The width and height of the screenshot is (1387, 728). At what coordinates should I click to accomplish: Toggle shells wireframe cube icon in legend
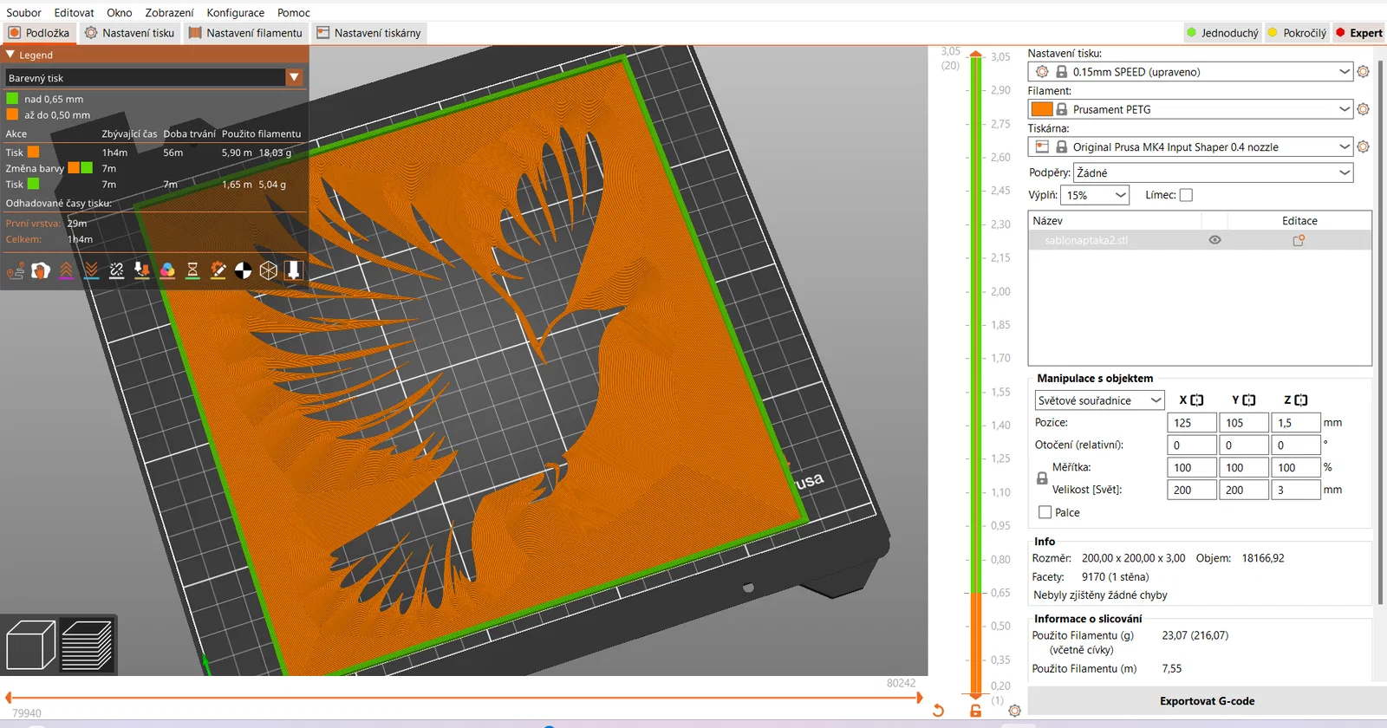269,271
